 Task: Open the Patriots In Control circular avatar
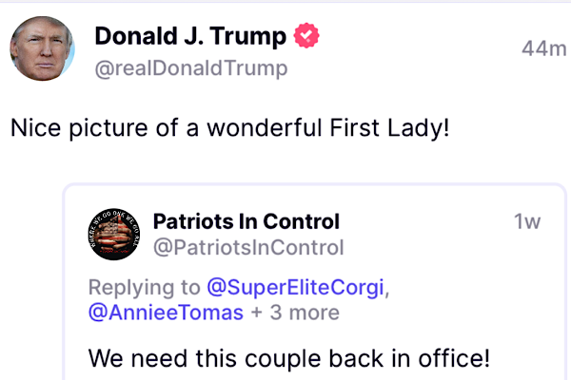pos(112,234)
